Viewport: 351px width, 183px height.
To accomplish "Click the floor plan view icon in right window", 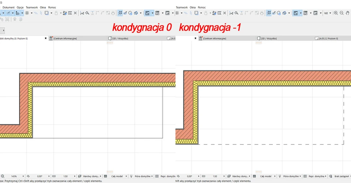I will click(x=296, y=13).
